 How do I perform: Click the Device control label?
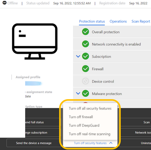coord(103,81)
